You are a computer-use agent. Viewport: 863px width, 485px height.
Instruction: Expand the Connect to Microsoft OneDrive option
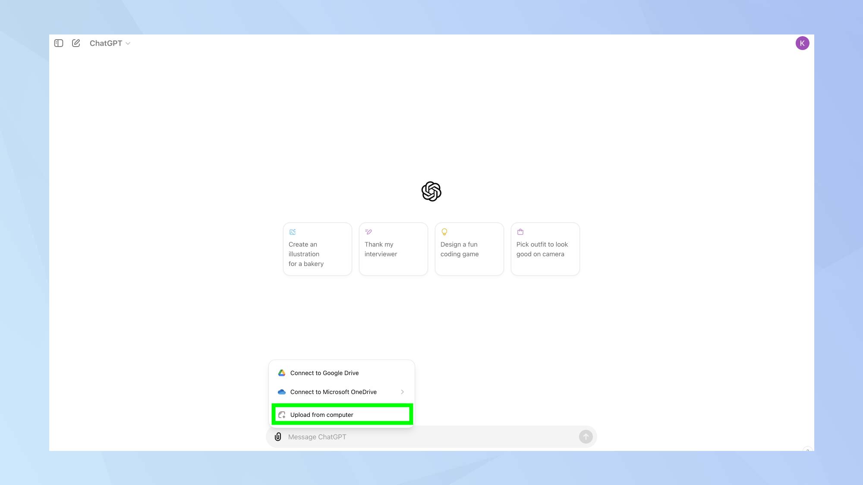pyautogui.click(x=403, y=391)
